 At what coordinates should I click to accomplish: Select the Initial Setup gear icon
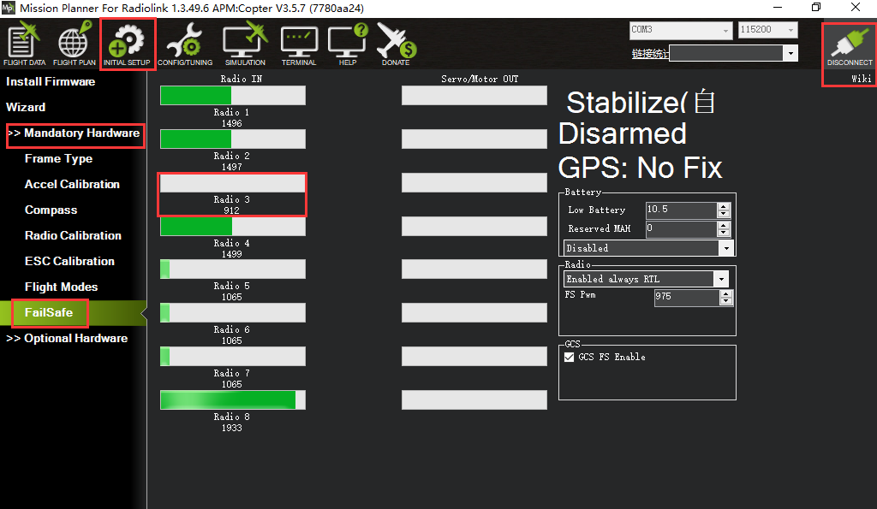pyautogui.click(x=128, y=44)
